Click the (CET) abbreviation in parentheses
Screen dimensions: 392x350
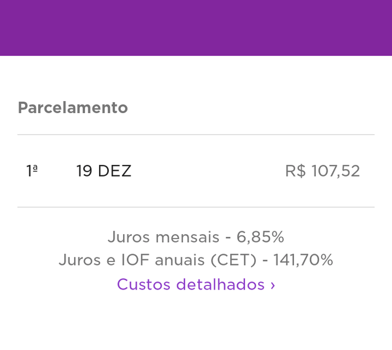coord(234,260)
